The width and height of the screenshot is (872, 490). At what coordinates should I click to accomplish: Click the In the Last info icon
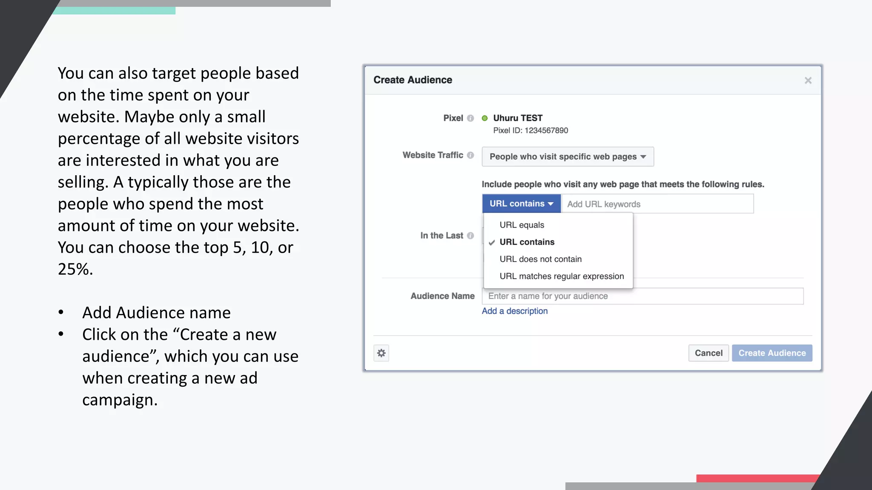point(470,236)
